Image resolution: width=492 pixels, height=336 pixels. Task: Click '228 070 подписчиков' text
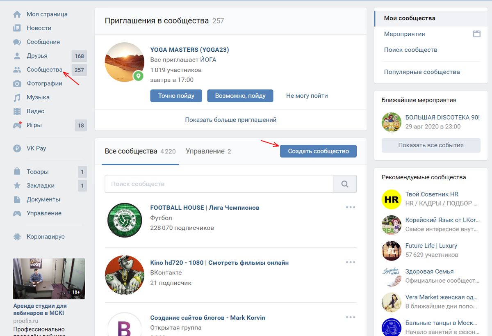point(182,228)
